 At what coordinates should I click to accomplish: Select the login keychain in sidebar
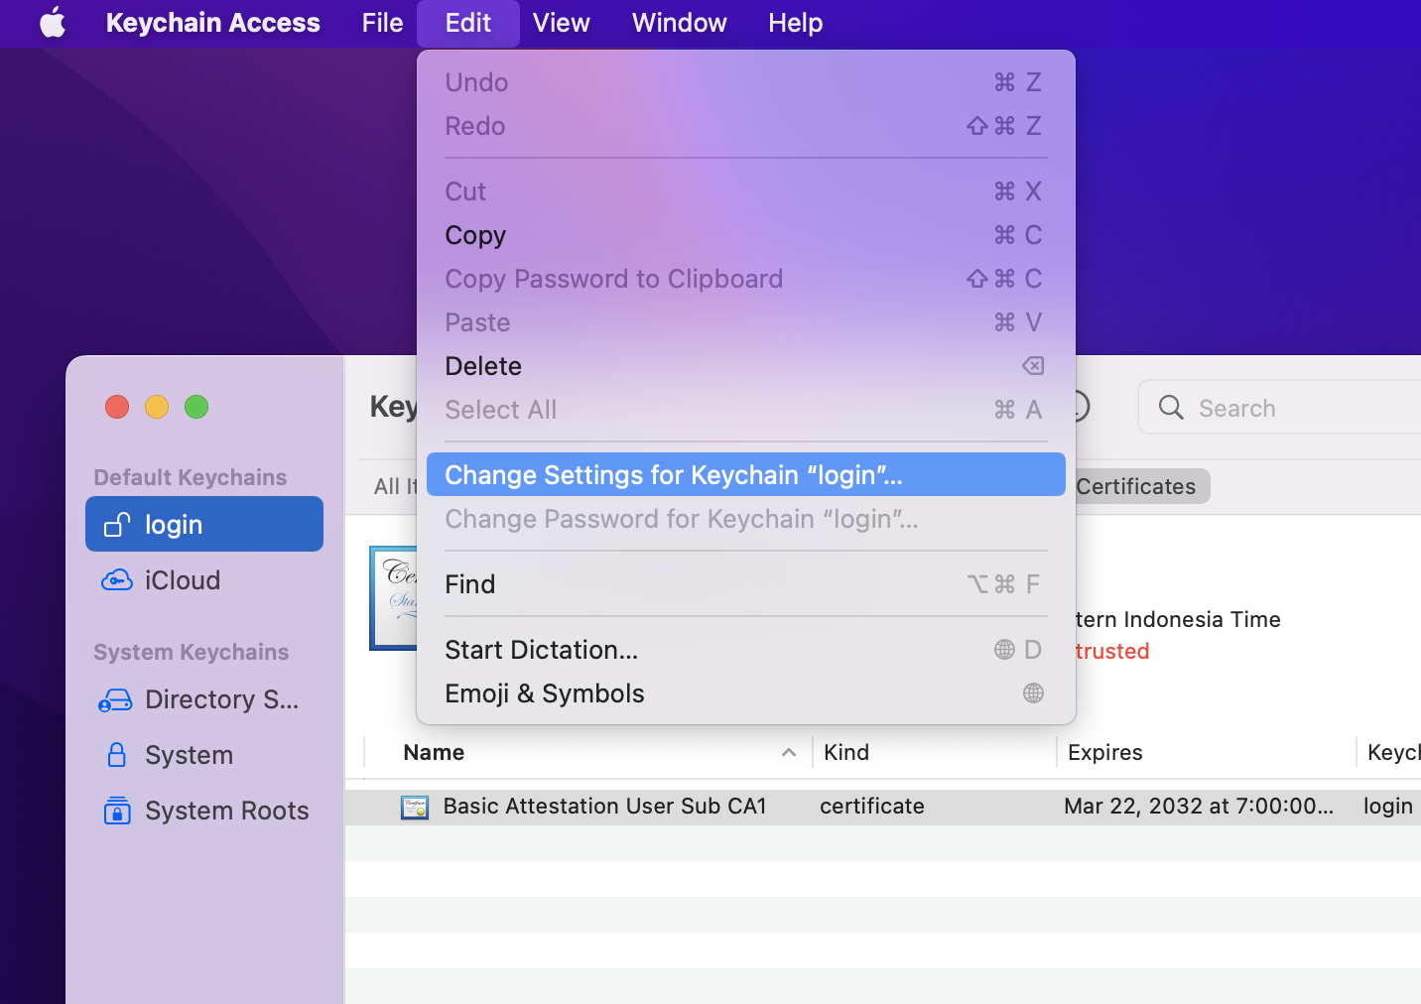pos(204,524)
